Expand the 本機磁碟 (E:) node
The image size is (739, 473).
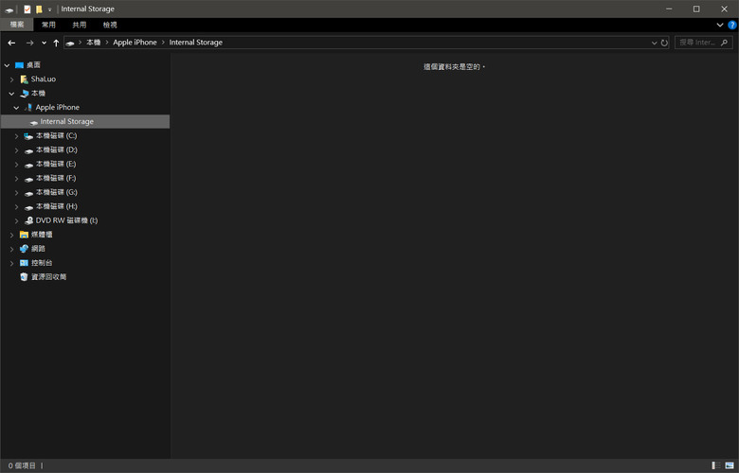(16, 165)
